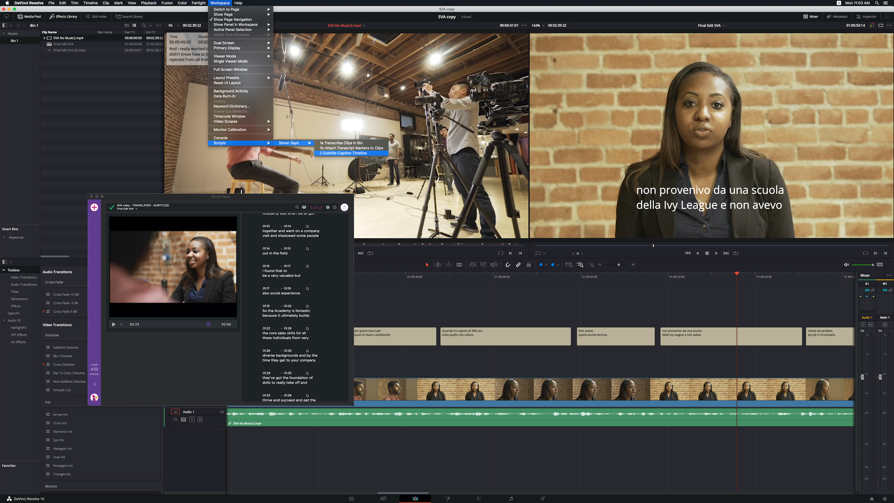
Task: Toggle the snapping magnet icon
Action: (x=508, y=264)
